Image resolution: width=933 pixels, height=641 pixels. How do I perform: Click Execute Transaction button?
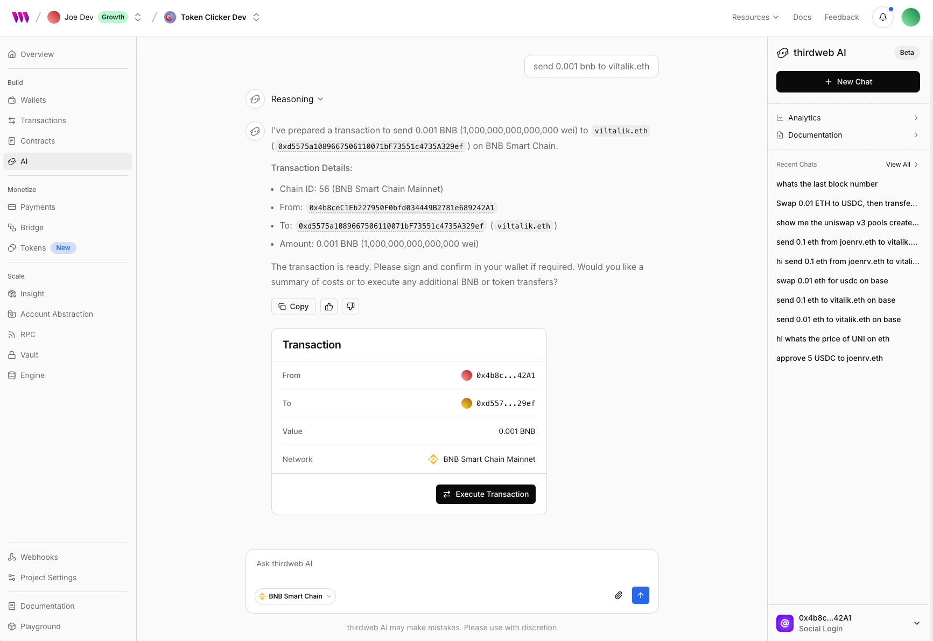[486, 494]
